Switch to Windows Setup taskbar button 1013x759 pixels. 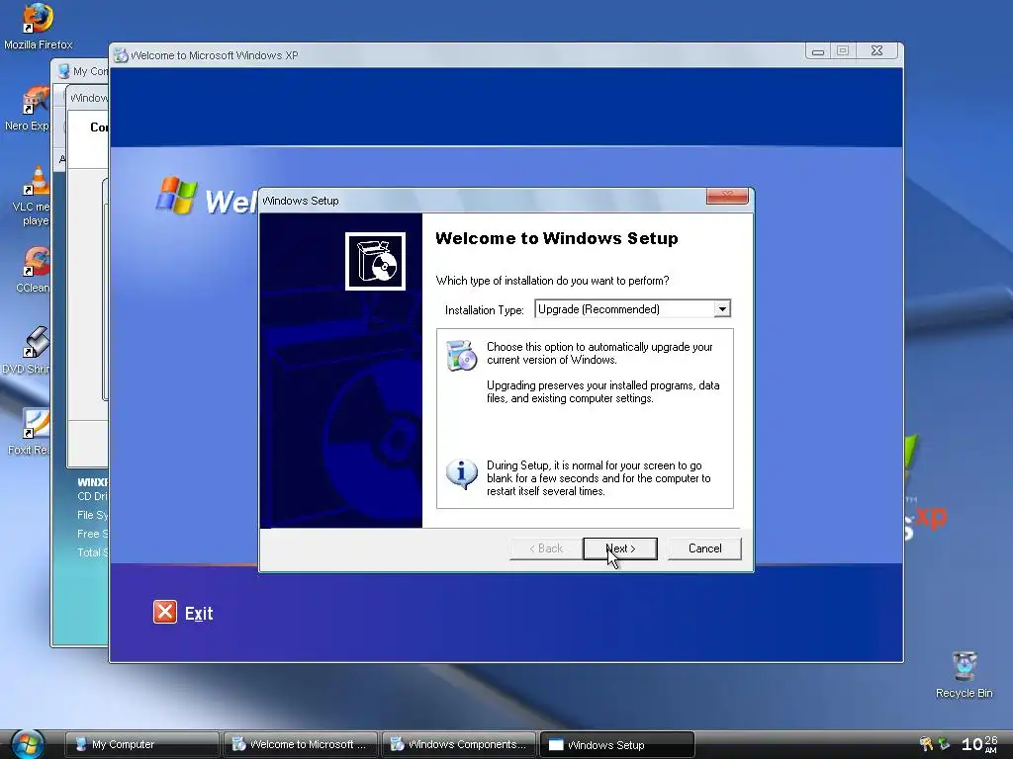617,744
